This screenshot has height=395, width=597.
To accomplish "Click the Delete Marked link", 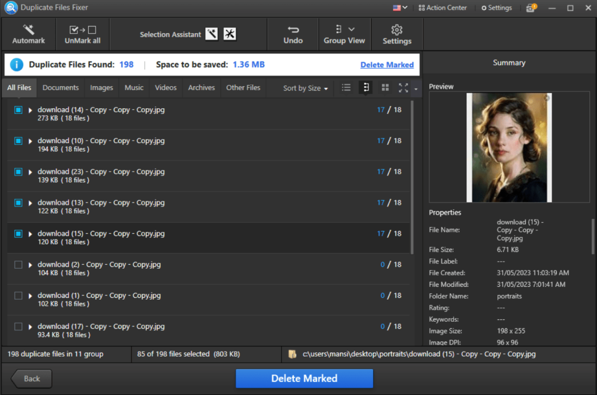I will (x=387, y=65).
